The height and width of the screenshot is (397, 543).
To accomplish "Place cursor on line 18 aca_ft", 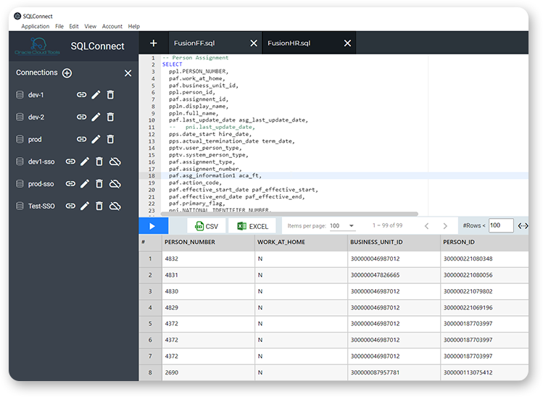I will (x=249, y=176).
